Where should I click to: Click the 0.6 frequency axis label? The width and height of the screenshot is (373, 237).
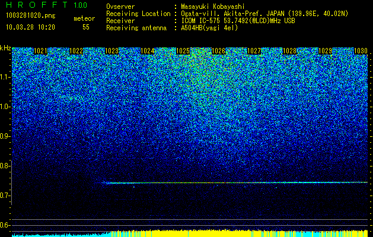4,225
